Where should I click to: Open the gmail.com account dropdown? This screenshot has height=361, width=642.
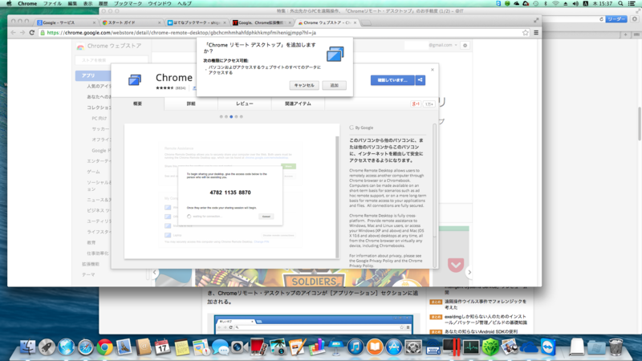tap(443, 45)
